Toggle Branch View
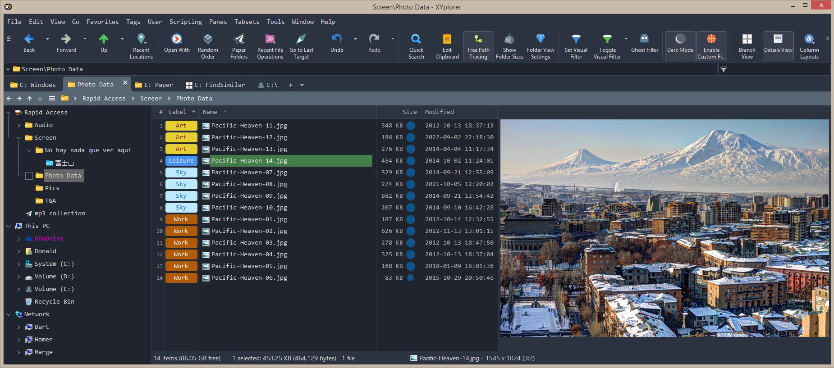The image size is (834, 368). tap(747, 46)
